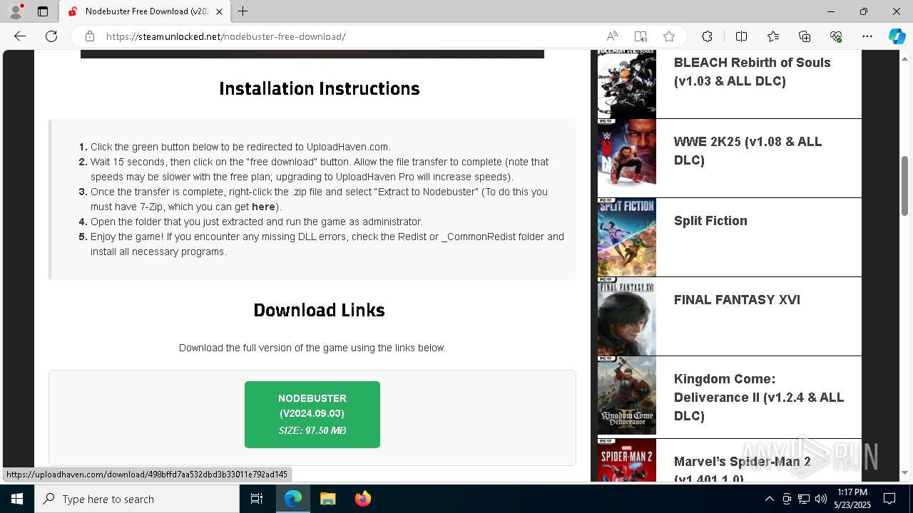
Task: Select the Kingdom Come cover thumbnail
Action: [627, 395]
